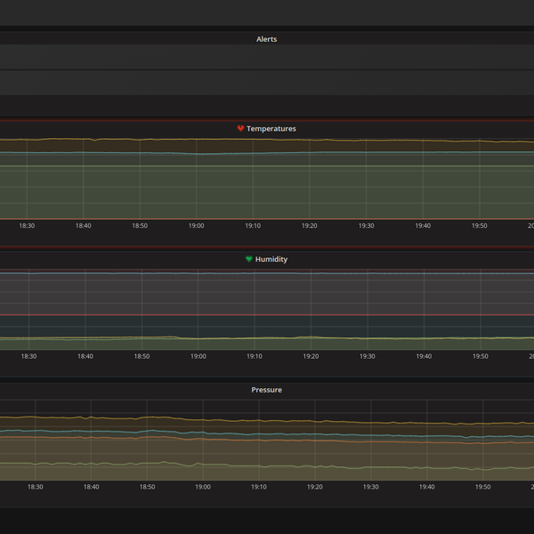Image resolution: width=534 pixels, height=534 pixels.
Task: Click the 19:50 label on the Temperatures time axis
Action: (x=479, y=226)
